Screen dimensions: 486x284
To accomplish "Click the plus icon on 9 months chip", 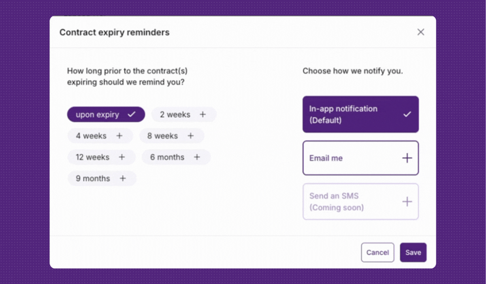I will [x=123, y=178].
